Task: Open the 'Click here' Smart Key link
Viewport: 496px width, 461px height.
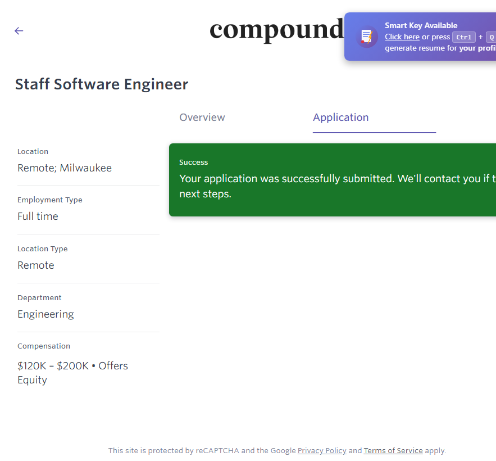Action: tap(402, 37)
